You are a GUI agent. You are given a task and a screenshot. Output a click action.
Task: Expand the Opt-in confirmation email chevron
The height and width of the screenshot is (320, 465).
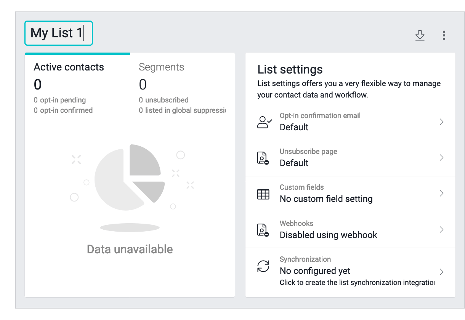click(x=441, y=122)
